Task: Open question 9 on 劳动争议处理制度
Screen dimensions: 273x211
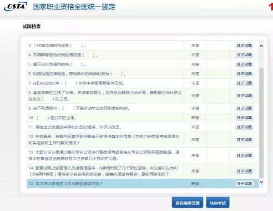Action: point(244,108)
